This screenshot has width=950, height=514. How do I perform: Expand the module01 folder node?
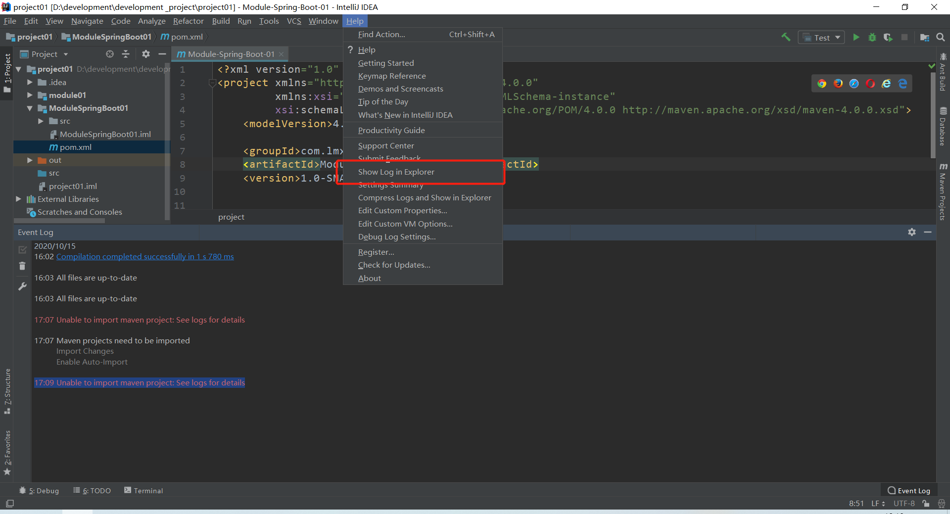click(x=30, y=95)
